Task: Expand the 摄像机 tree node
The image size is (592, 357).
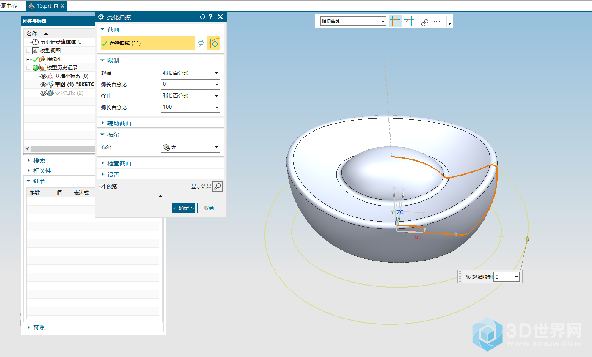Action: tap(28, 60)
